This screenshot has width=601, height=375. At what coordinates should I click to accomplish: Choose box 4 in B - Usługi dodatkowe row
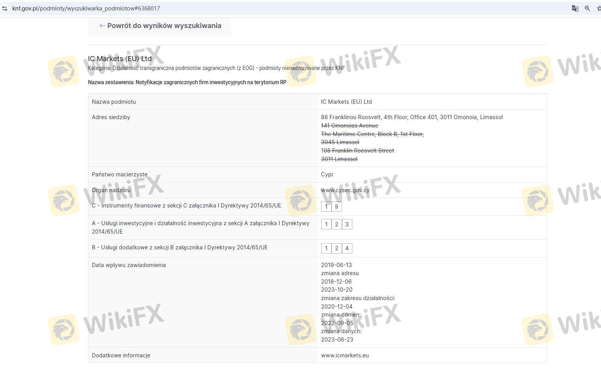(x=347, y=248)
